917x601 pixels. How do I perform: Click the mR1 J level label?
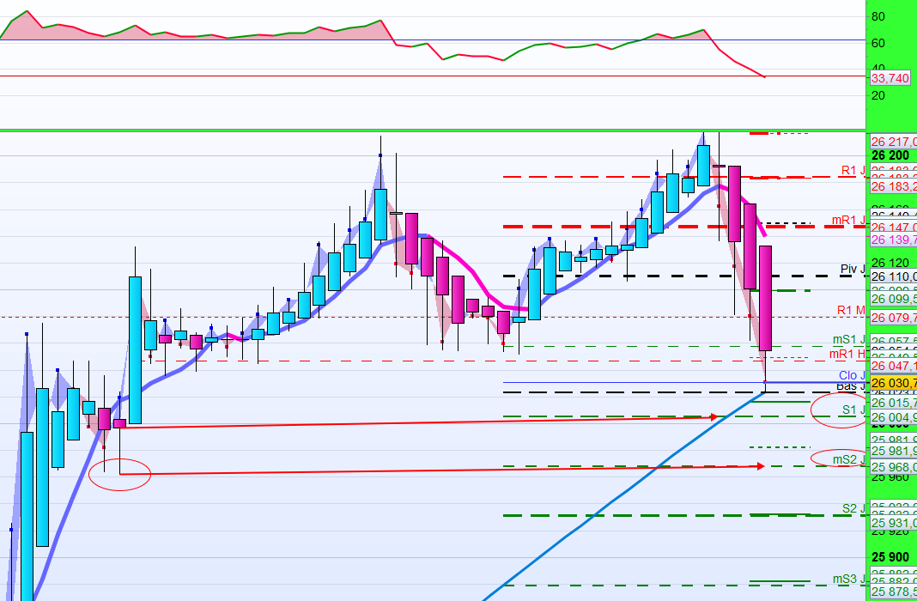pyautogui.click(x=848, y=221)
